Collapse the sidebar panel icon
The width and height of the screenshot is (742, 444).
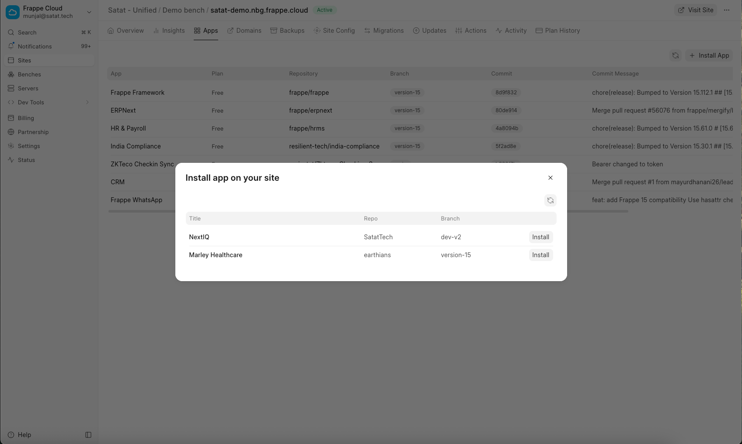pos(88,435)
